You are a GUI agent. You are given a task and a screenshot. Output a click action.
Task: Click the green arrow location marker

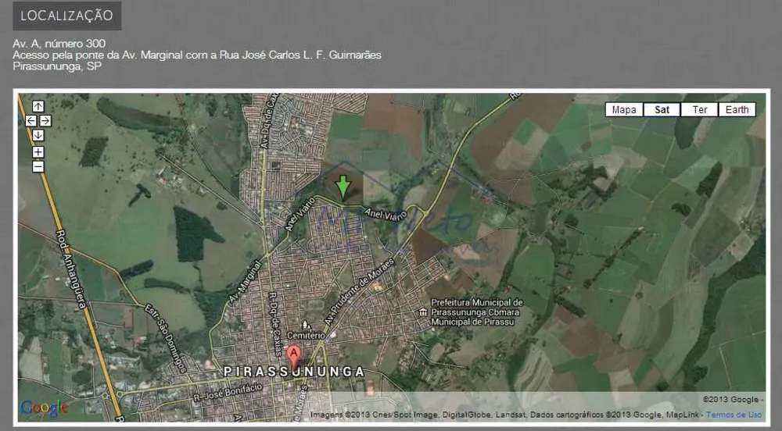tap(343, 187)
